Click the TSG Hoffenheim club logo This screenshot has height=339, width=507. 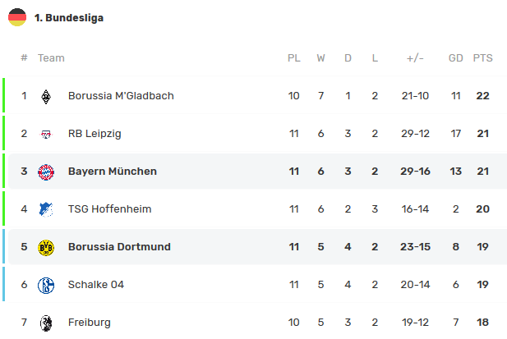pos(46,209)
